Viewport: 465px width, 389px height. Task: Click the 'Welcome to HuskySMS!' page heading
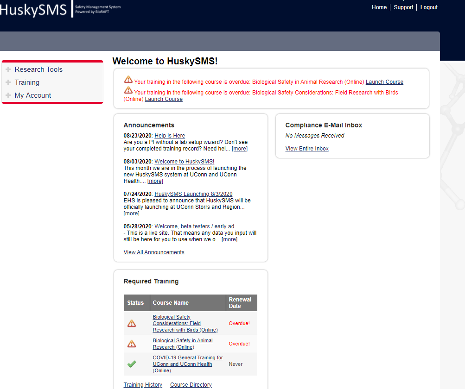tap(165, 61)
